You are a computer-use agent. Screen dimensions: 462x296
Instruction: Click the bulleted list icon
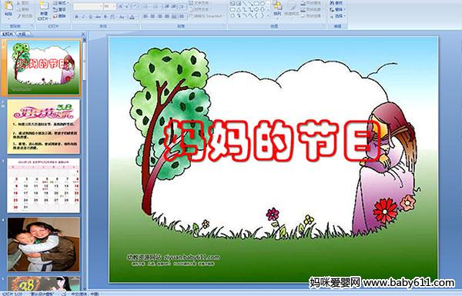[x=146, y=6]
